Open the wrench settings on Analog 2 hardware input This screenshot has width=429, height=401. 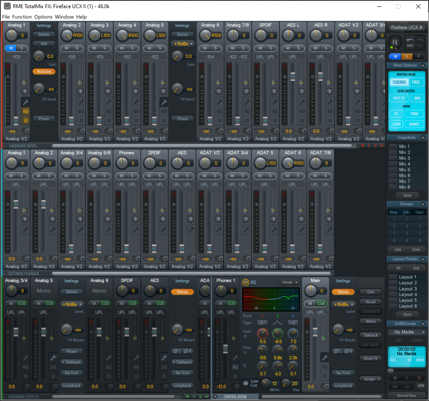[x=81, y=102]
